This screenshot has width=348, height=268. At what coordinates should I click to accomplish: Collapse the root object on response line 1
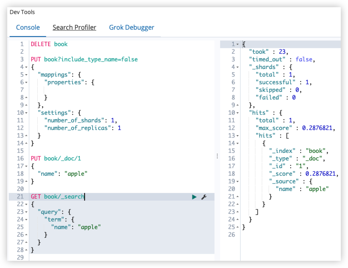[x=237, y=44]
